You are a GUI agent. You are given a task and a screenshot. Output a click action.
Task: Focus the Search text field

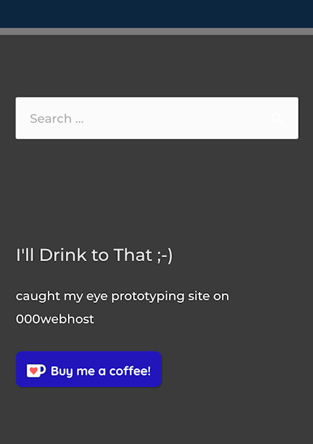(157, 118)
